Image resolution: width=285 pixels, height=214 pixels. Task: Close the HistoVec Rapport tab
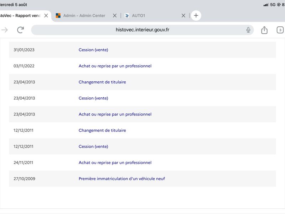pos(46,16)
